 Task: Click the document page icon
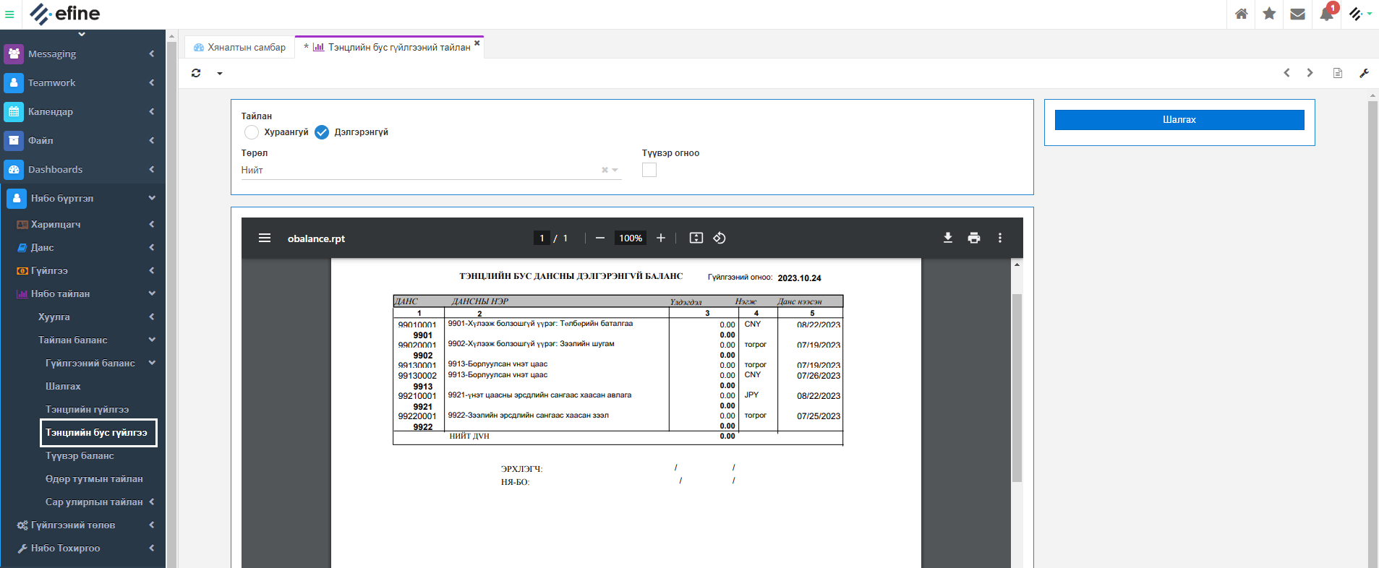pyautogui.click(x=1338, y=73)
